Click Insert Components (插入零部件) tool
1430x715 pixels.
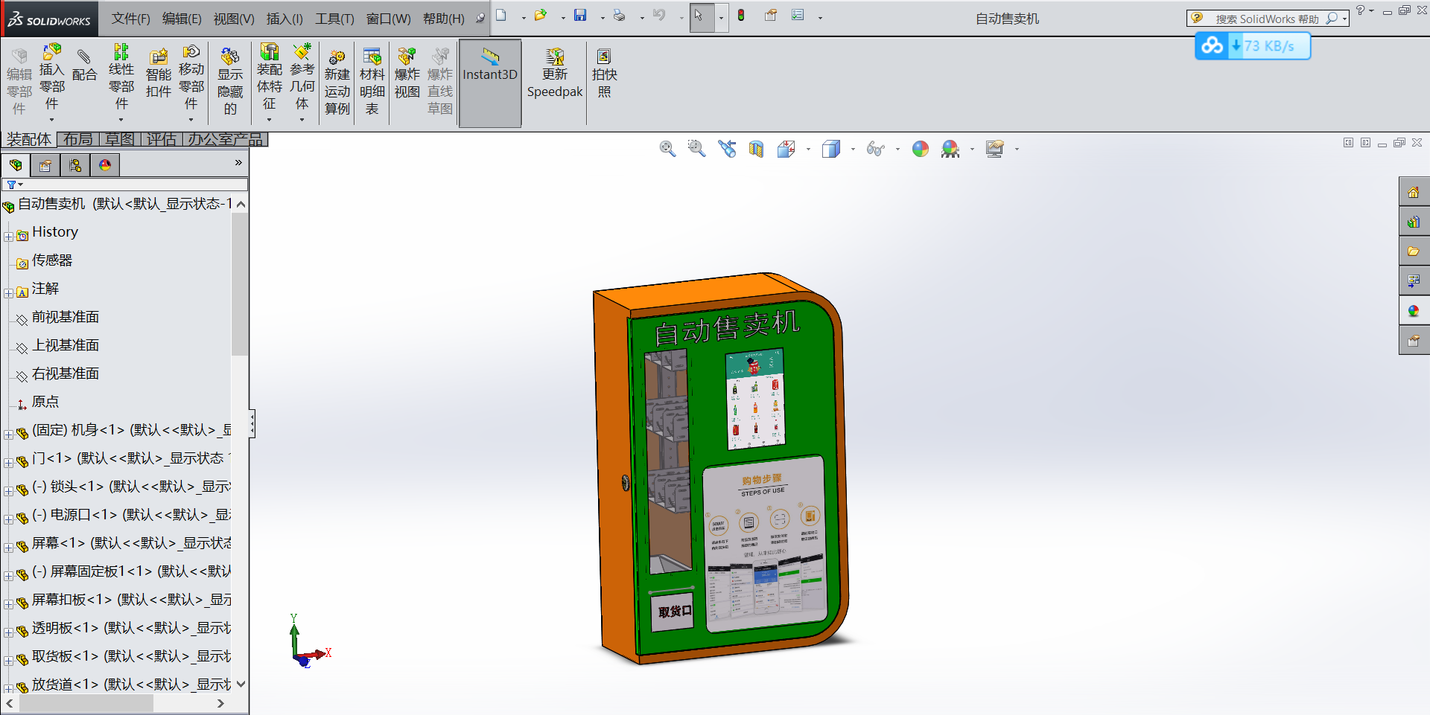coord(51,76)
